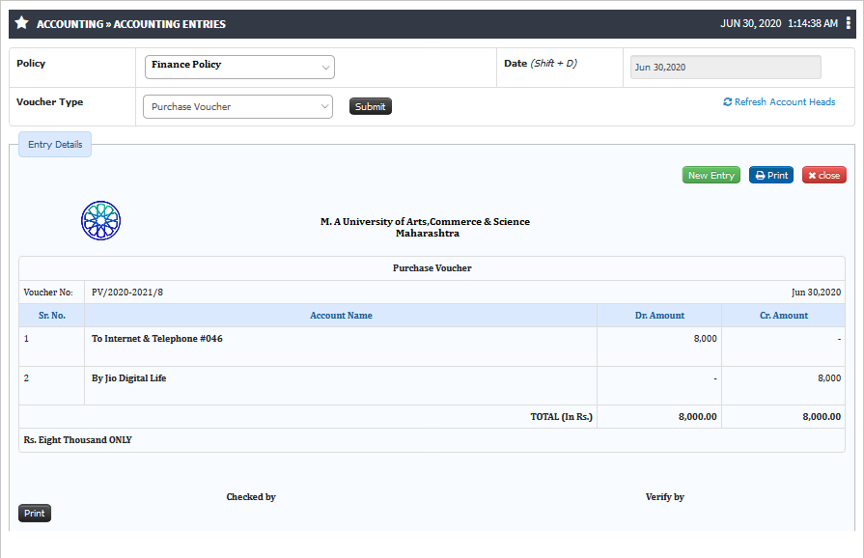Select the To Internet & Telephone #046 row

click(x=432, y=347)
